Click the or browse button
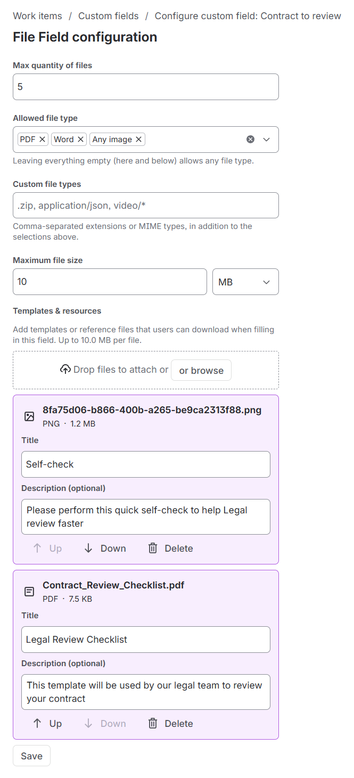Viewport: 354px width, 778px height. tap(201, 370)
